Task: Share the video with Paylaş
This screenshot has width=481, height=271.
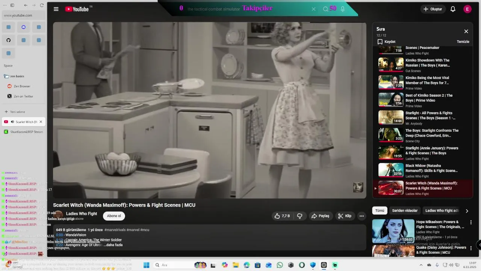Action: [x=320, y=216]
